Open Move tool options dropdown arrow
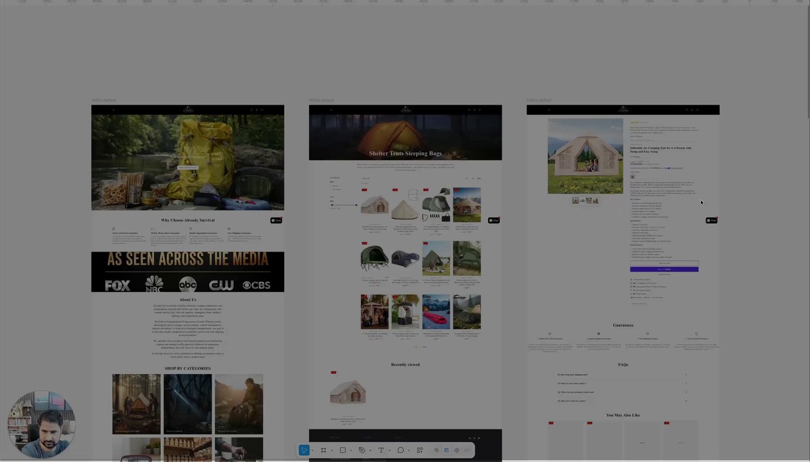Viewport: 810px width, 462px height. (x=312, y=450)
